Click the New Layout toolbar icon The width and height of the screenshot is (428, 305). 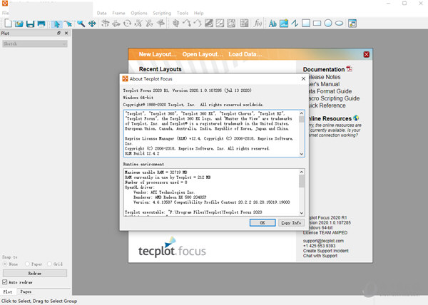(8, 24)
